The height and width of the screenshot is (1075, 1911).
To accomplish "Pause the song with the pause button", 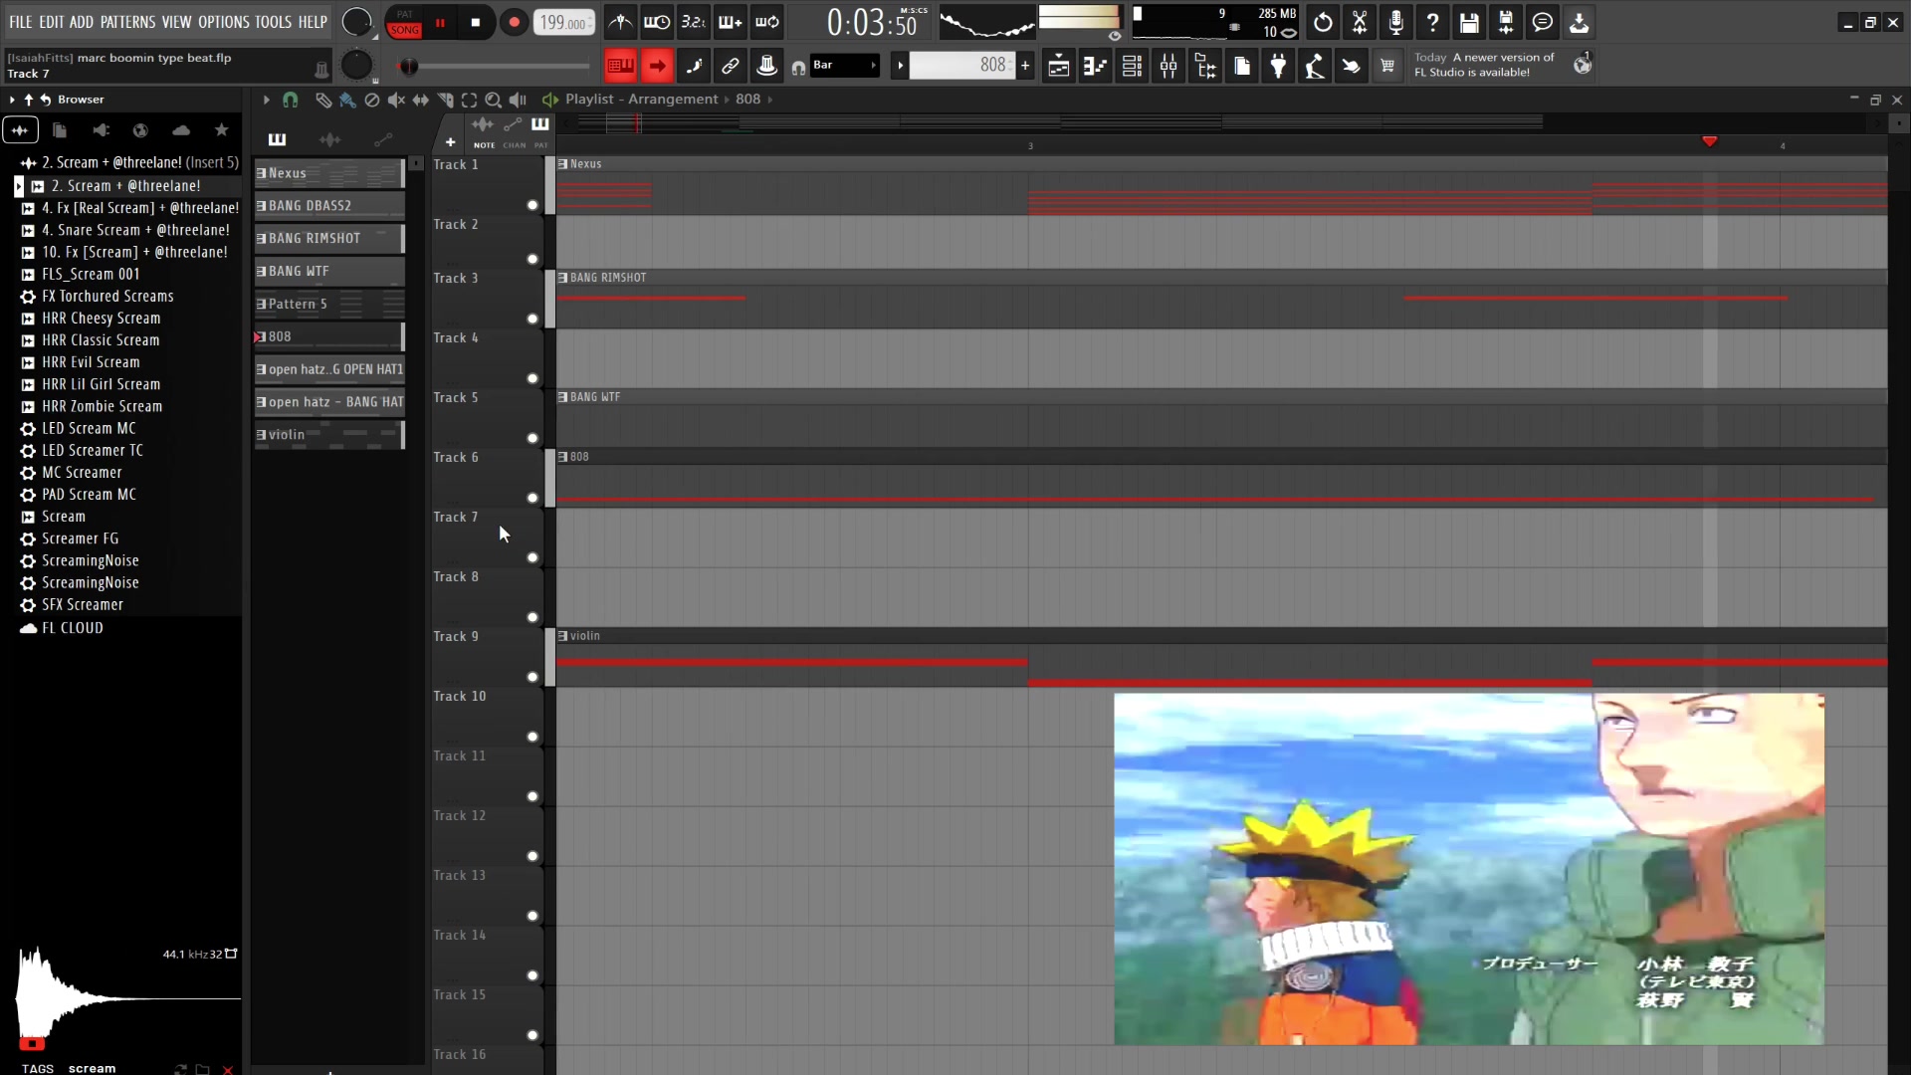I will 440,22.
